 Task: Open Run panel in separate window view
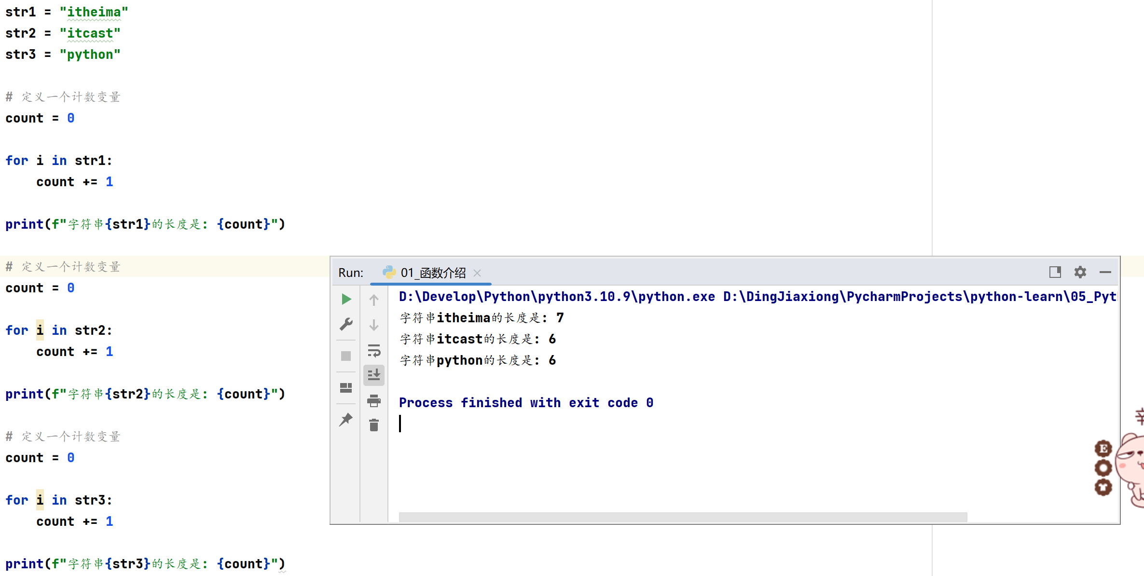1055,272
